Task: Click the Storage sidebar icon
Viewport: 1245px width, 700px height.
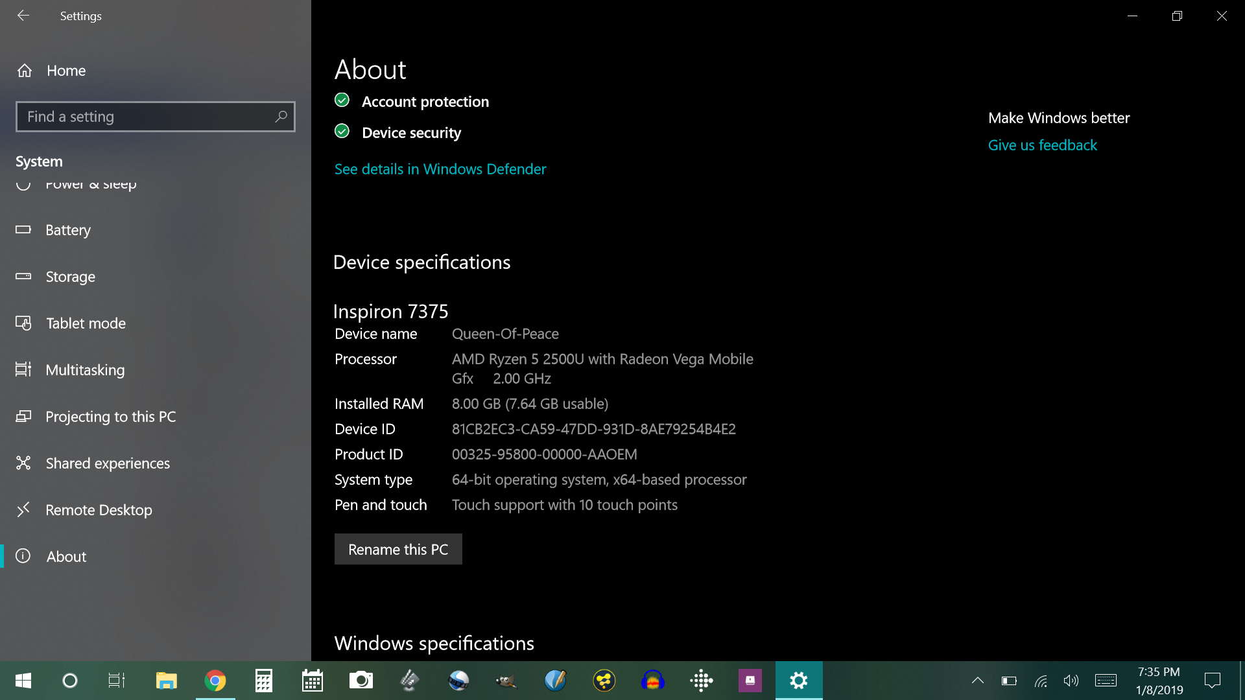Action: pyautogui.click(x=23, y=276)
